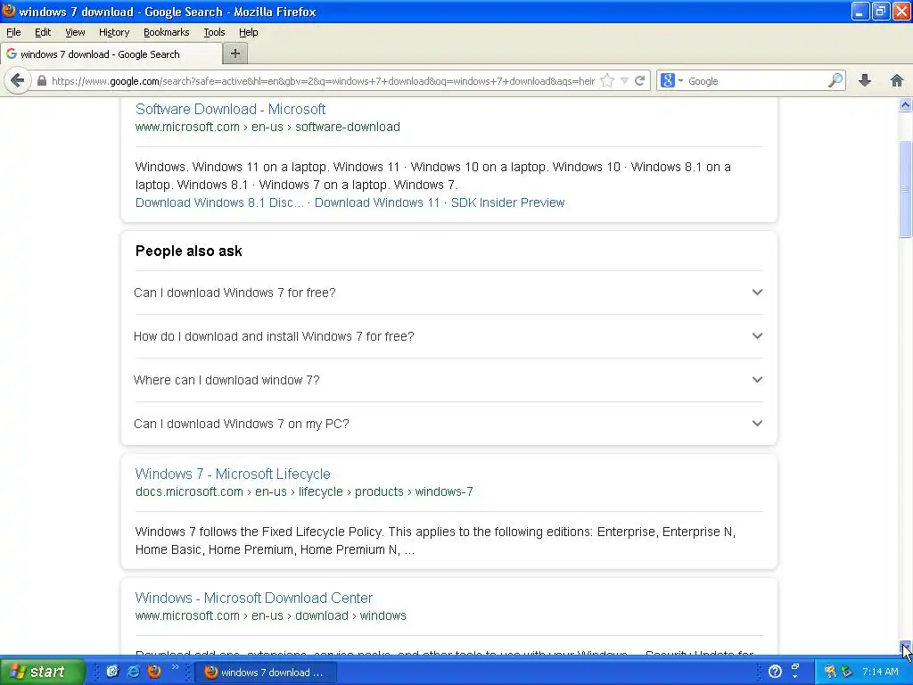Select the windows 7 download Google tab

click(111, 54)
